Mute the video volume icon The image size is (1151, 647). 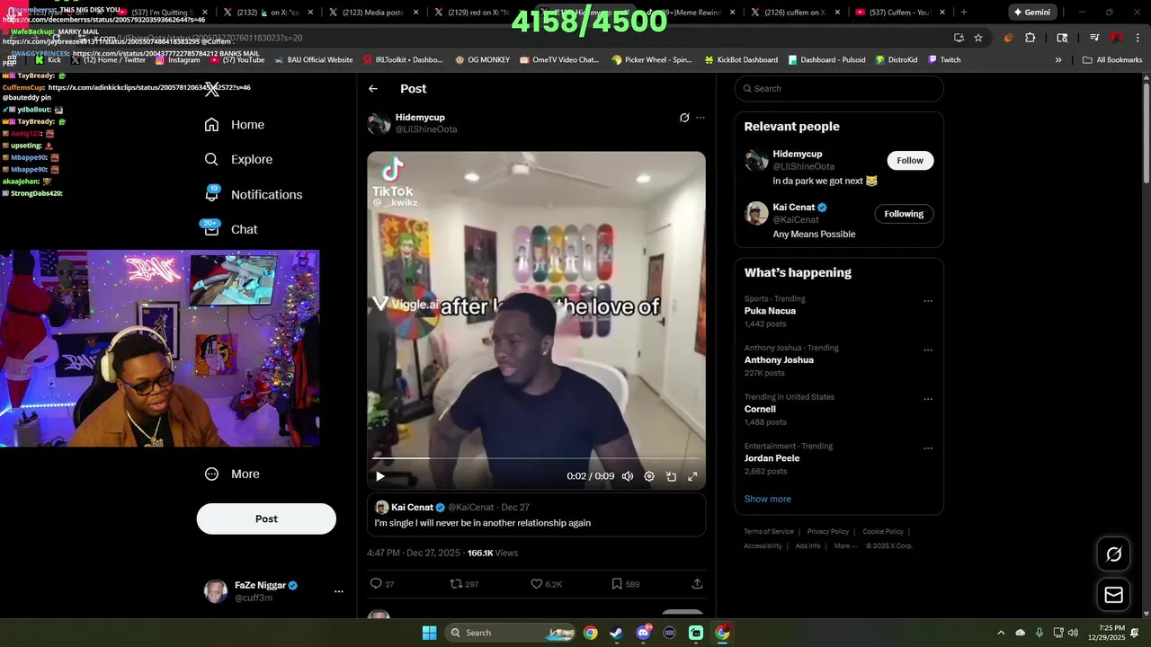(628, 476)
